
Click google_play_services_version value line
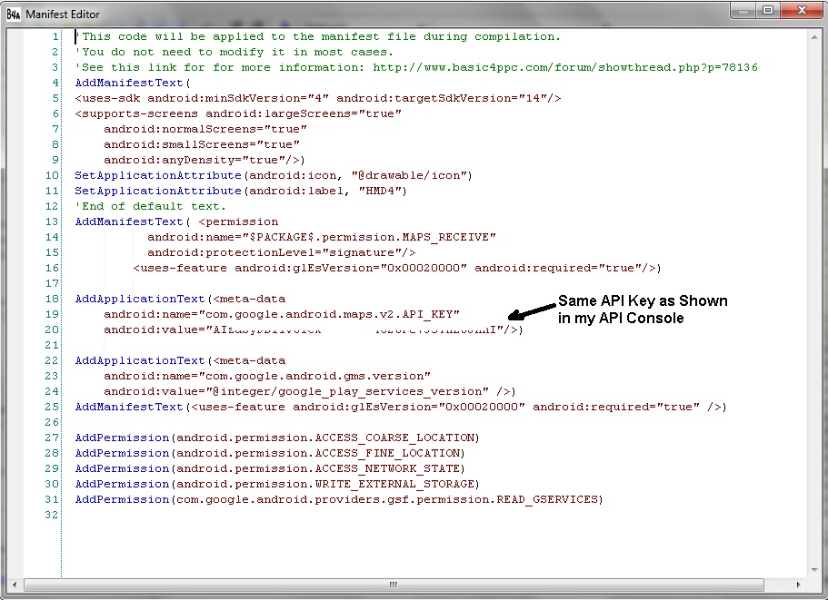click(309, 392)
